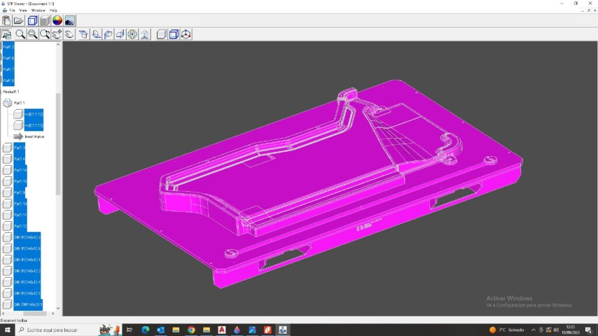Expand the DIN 7991 M6x20 tree node
This screenshot has height=336, width=598.
(x=8, y=304)
